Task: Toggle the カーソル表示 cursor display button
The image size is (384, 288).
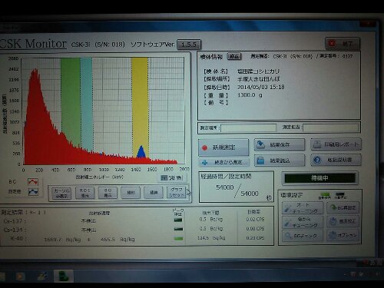Action: [x=61, y=193]
